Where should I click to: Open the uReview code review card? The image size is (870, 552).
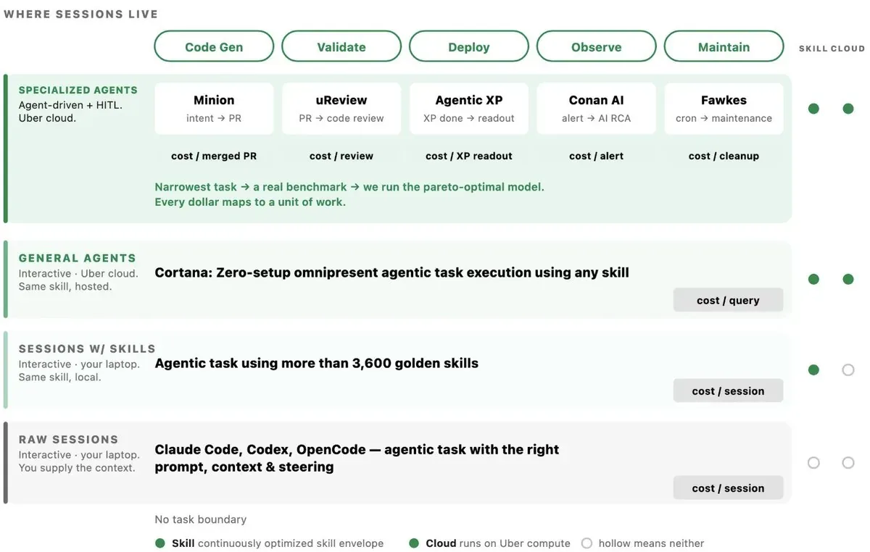(341, 109)
